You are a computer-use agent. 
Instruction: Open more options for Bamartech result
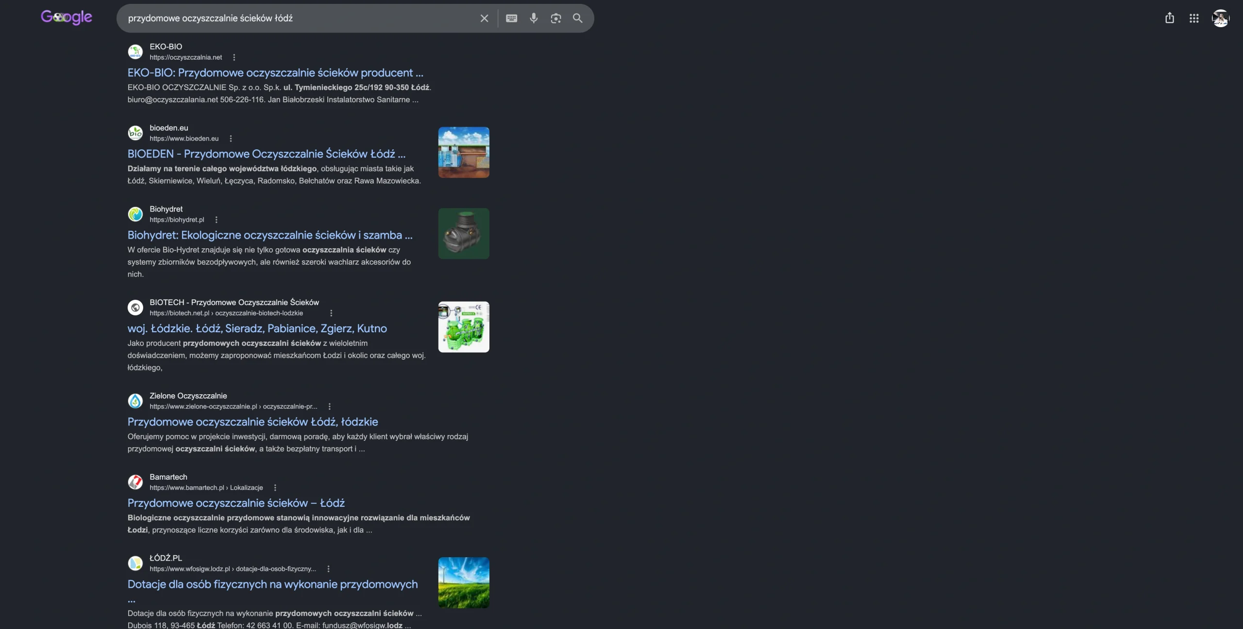click(275, 488)
